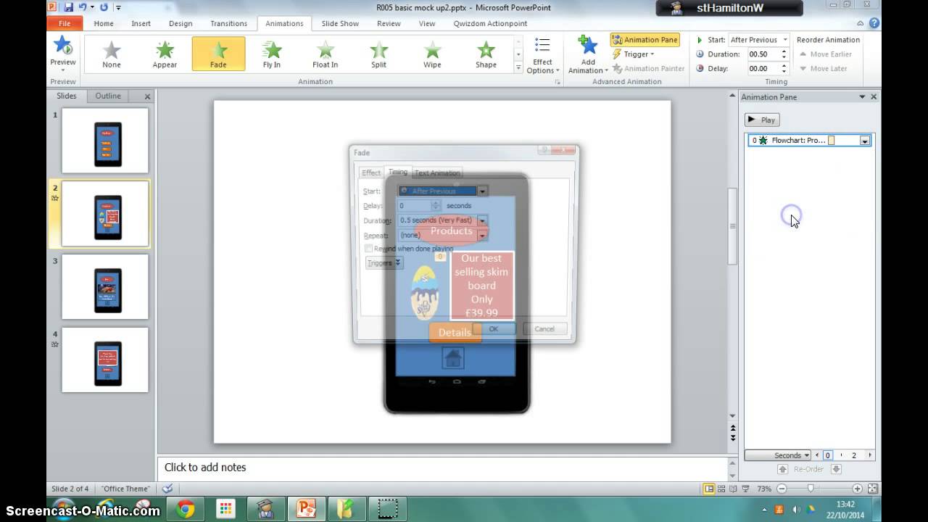Switch to Normal view in status bar
928x522 pixels.
[x=709, y=489]
